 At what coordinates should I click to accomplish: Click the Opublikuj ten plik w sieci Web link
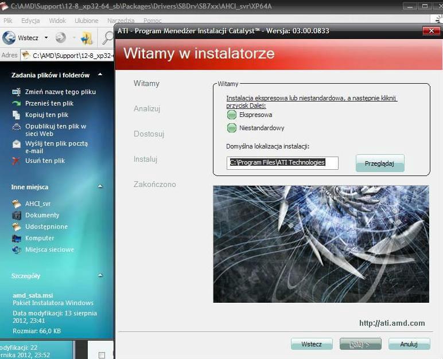56,130
